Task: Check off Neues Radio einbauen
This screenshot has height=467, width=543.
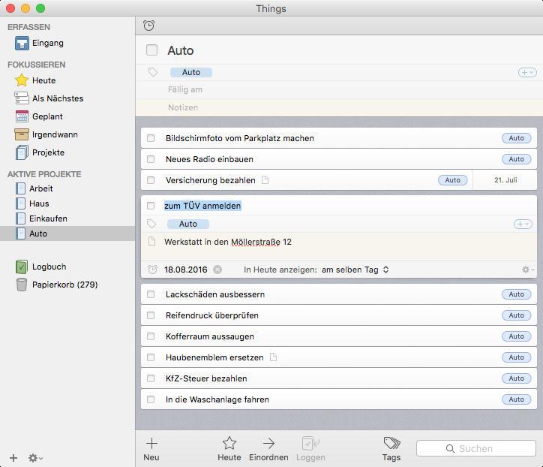Action: click(151, 159)
